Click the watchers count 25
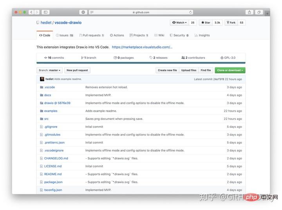The image size is (282, 210). click(193, 22)
